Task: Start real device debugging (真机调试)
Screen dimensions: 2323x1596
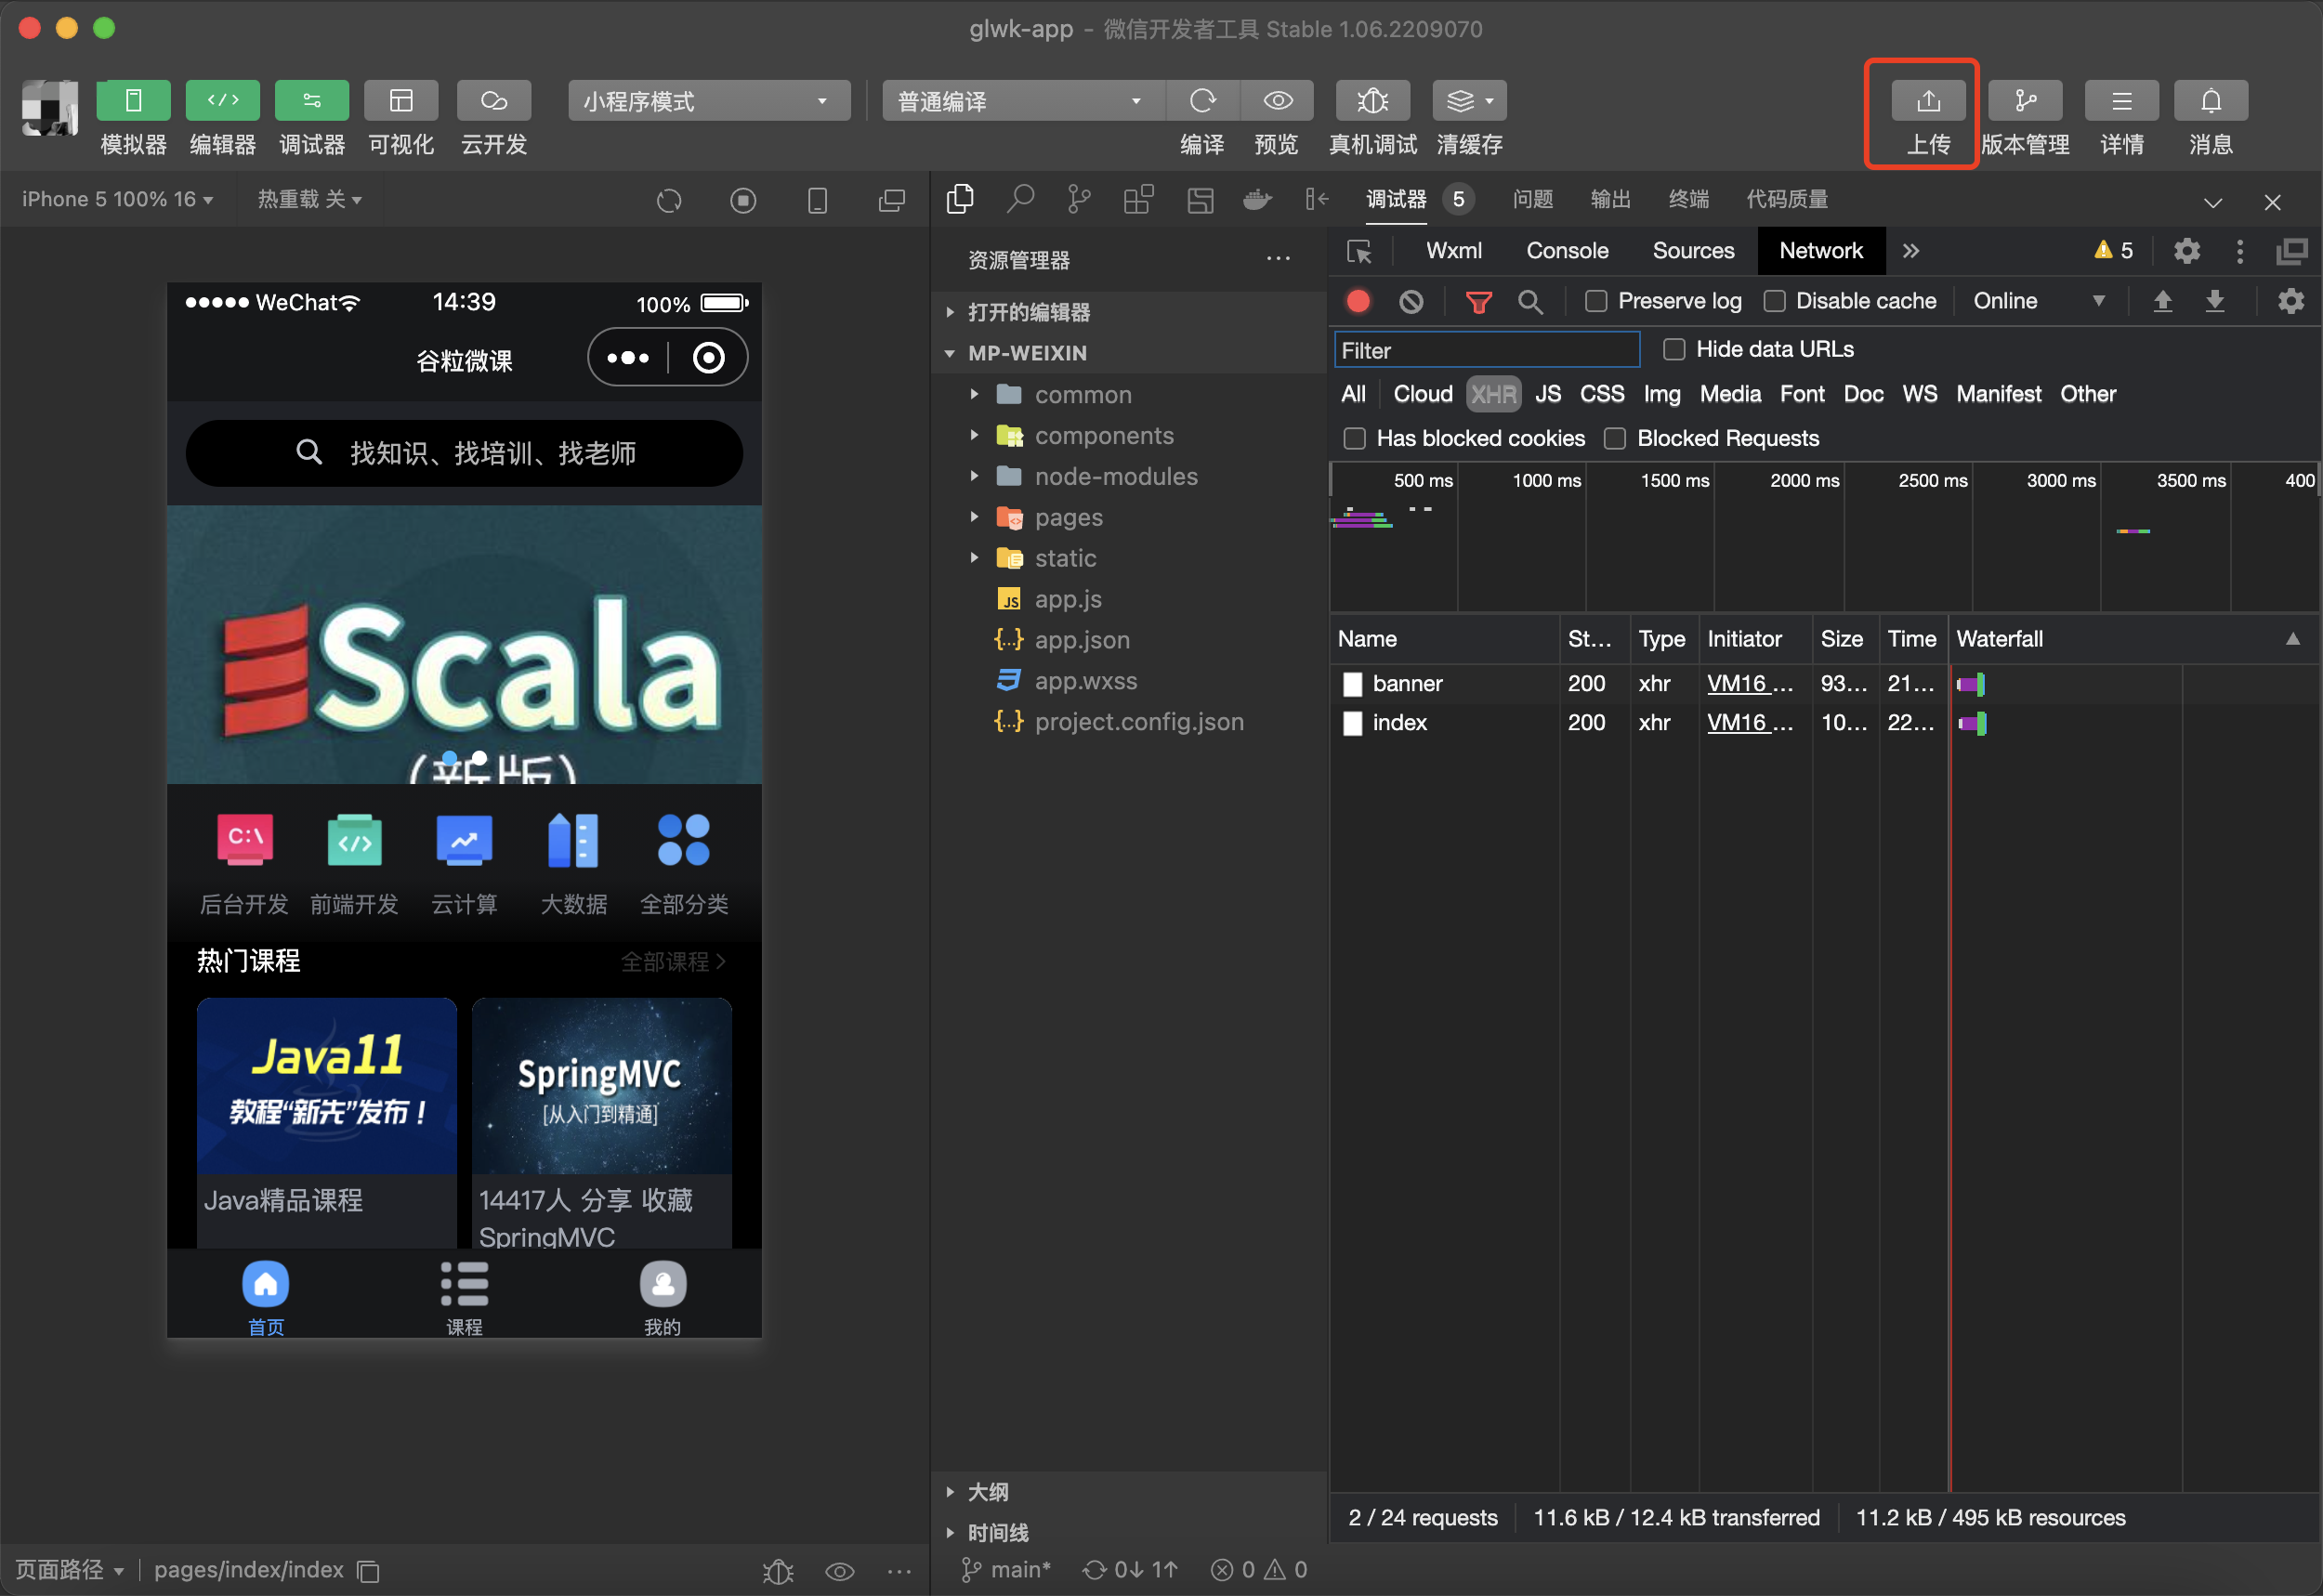Action: click(1373, 100)
